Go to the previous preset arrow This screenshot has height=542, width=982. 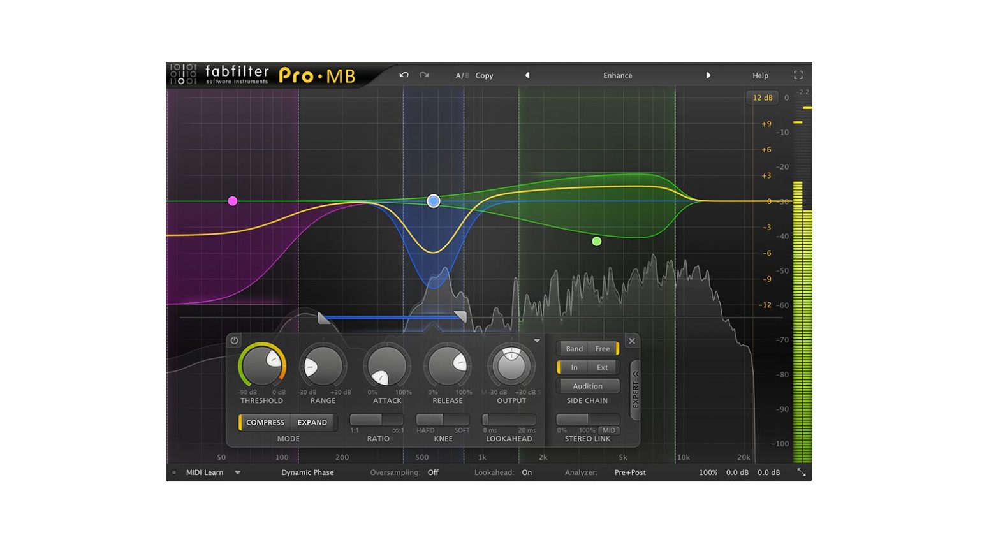coord(527,75)
